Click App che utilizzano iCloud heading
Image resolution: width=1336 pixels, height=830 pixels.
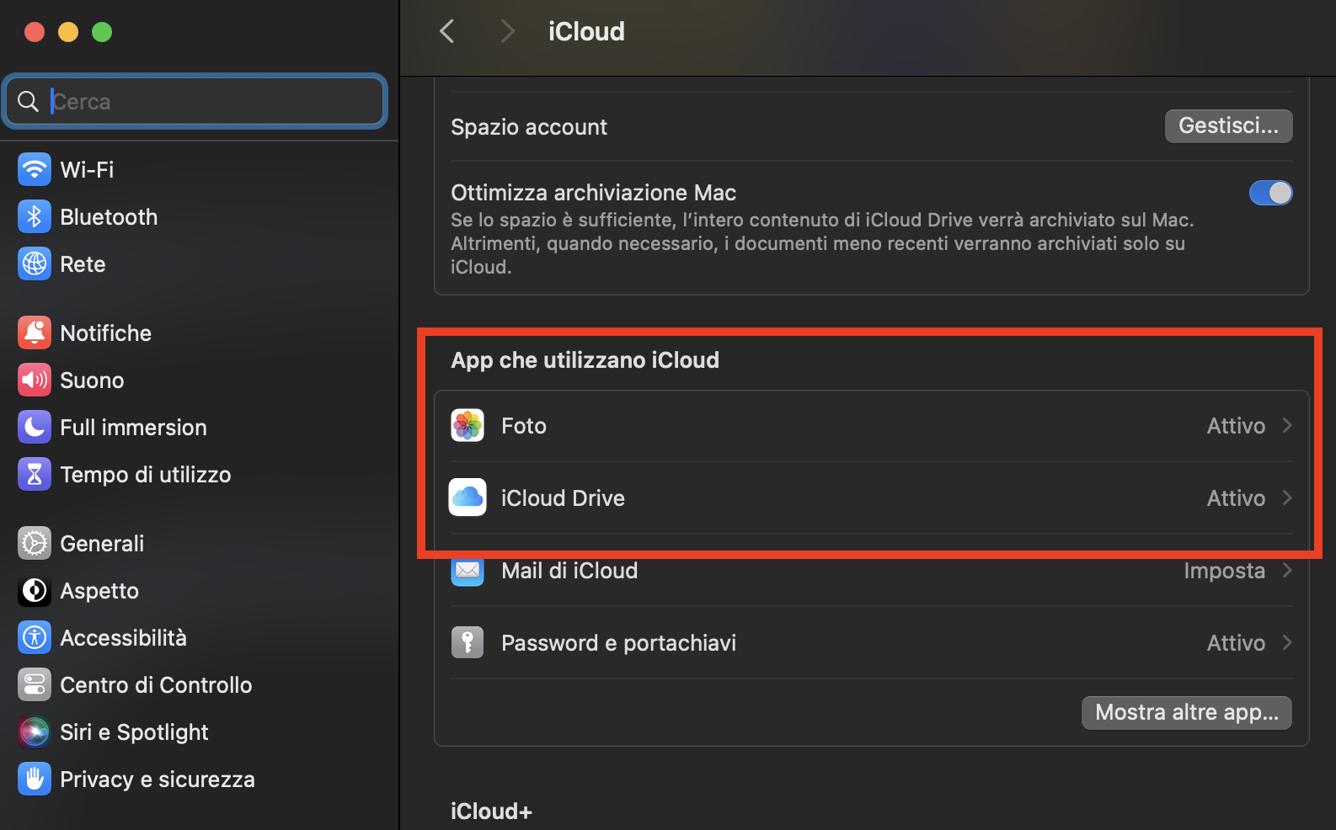tap(585, 360)
